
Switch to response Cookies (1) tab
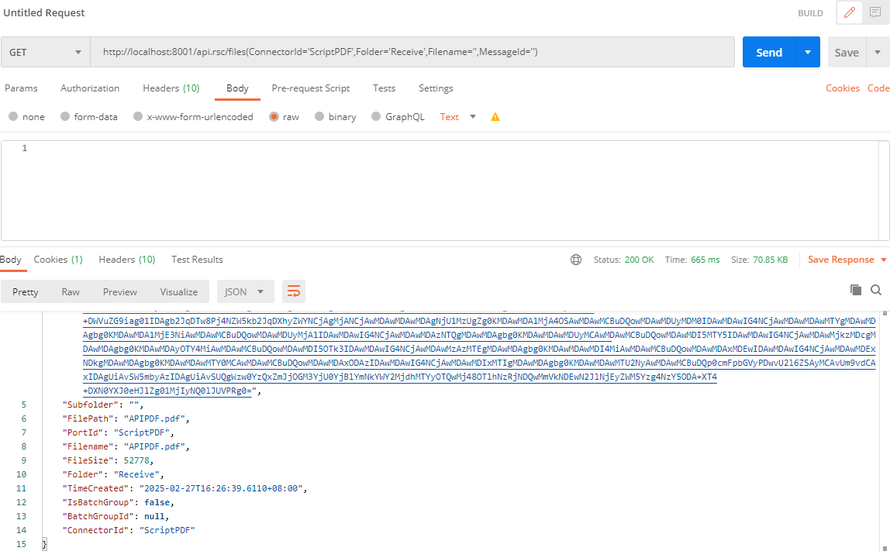coord(58,260)
